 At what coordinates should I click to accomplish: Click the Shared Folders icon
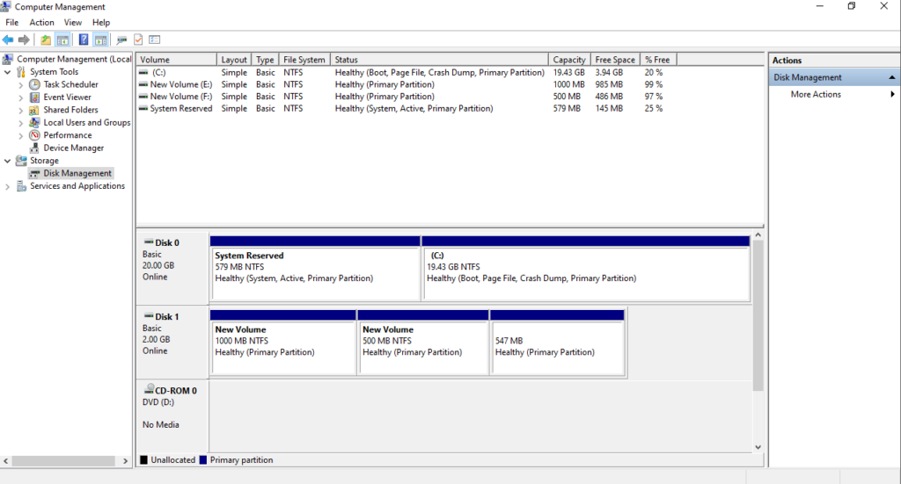coord(34,110)
